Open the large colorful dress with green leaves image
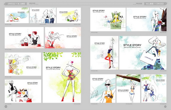The height and width of the screenshot is (110, 171). pos(62,78)
